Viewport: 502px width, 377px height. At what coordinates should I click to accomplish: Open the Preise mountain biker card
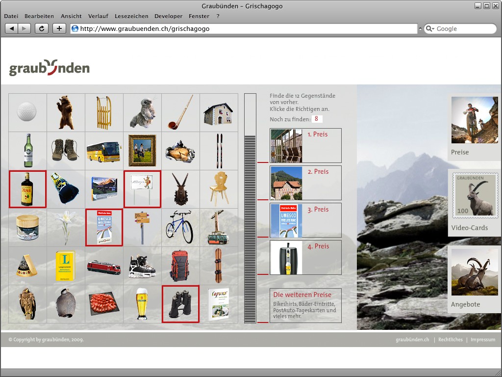coord(475,127)
